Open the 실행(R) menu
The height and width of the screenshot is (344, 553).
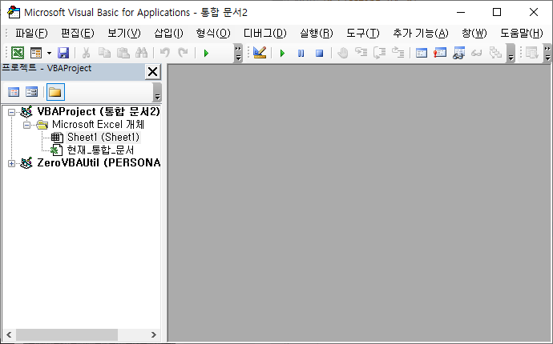coord(317,34)
